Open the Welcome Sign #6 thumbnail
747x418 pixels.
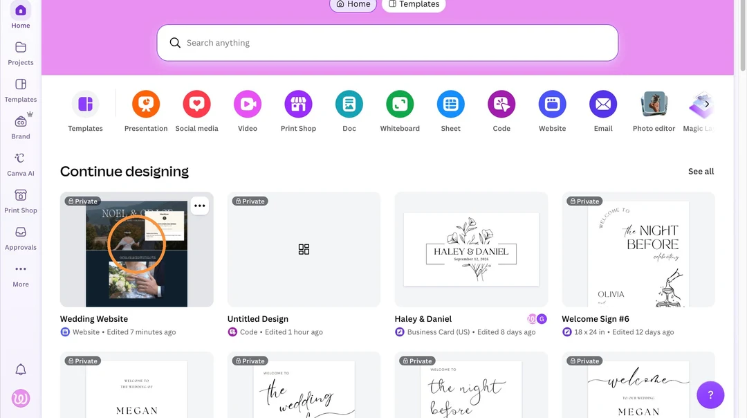click(x=638, y=249)
